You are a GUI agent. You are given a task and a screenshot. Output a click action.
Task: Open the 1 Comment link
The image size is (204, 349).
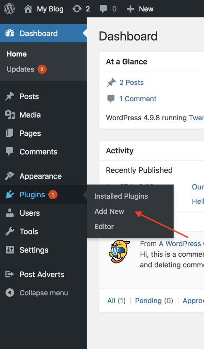click(x=138, y=99)
